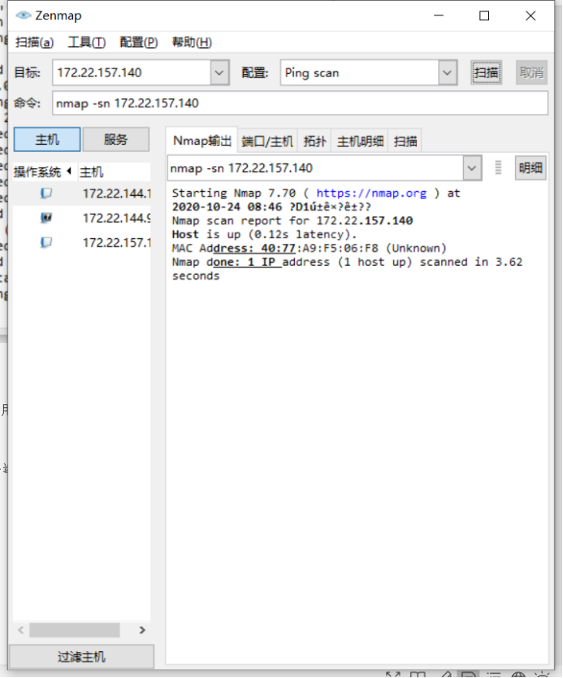Click the 过滤主机 filter hosts button

tap(82, 657)
